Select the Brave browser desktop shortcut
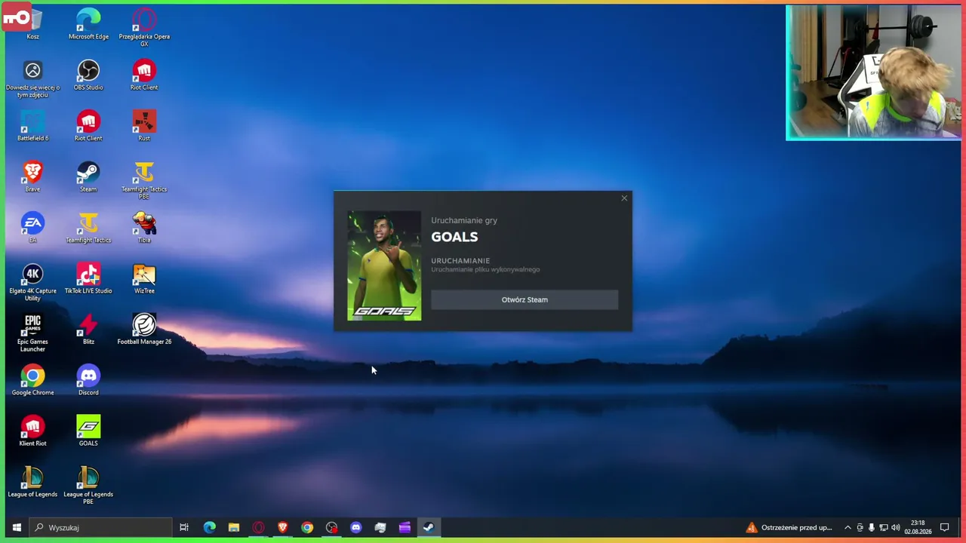The height and width of the screenshot is (543, 966). coord(32,177)
